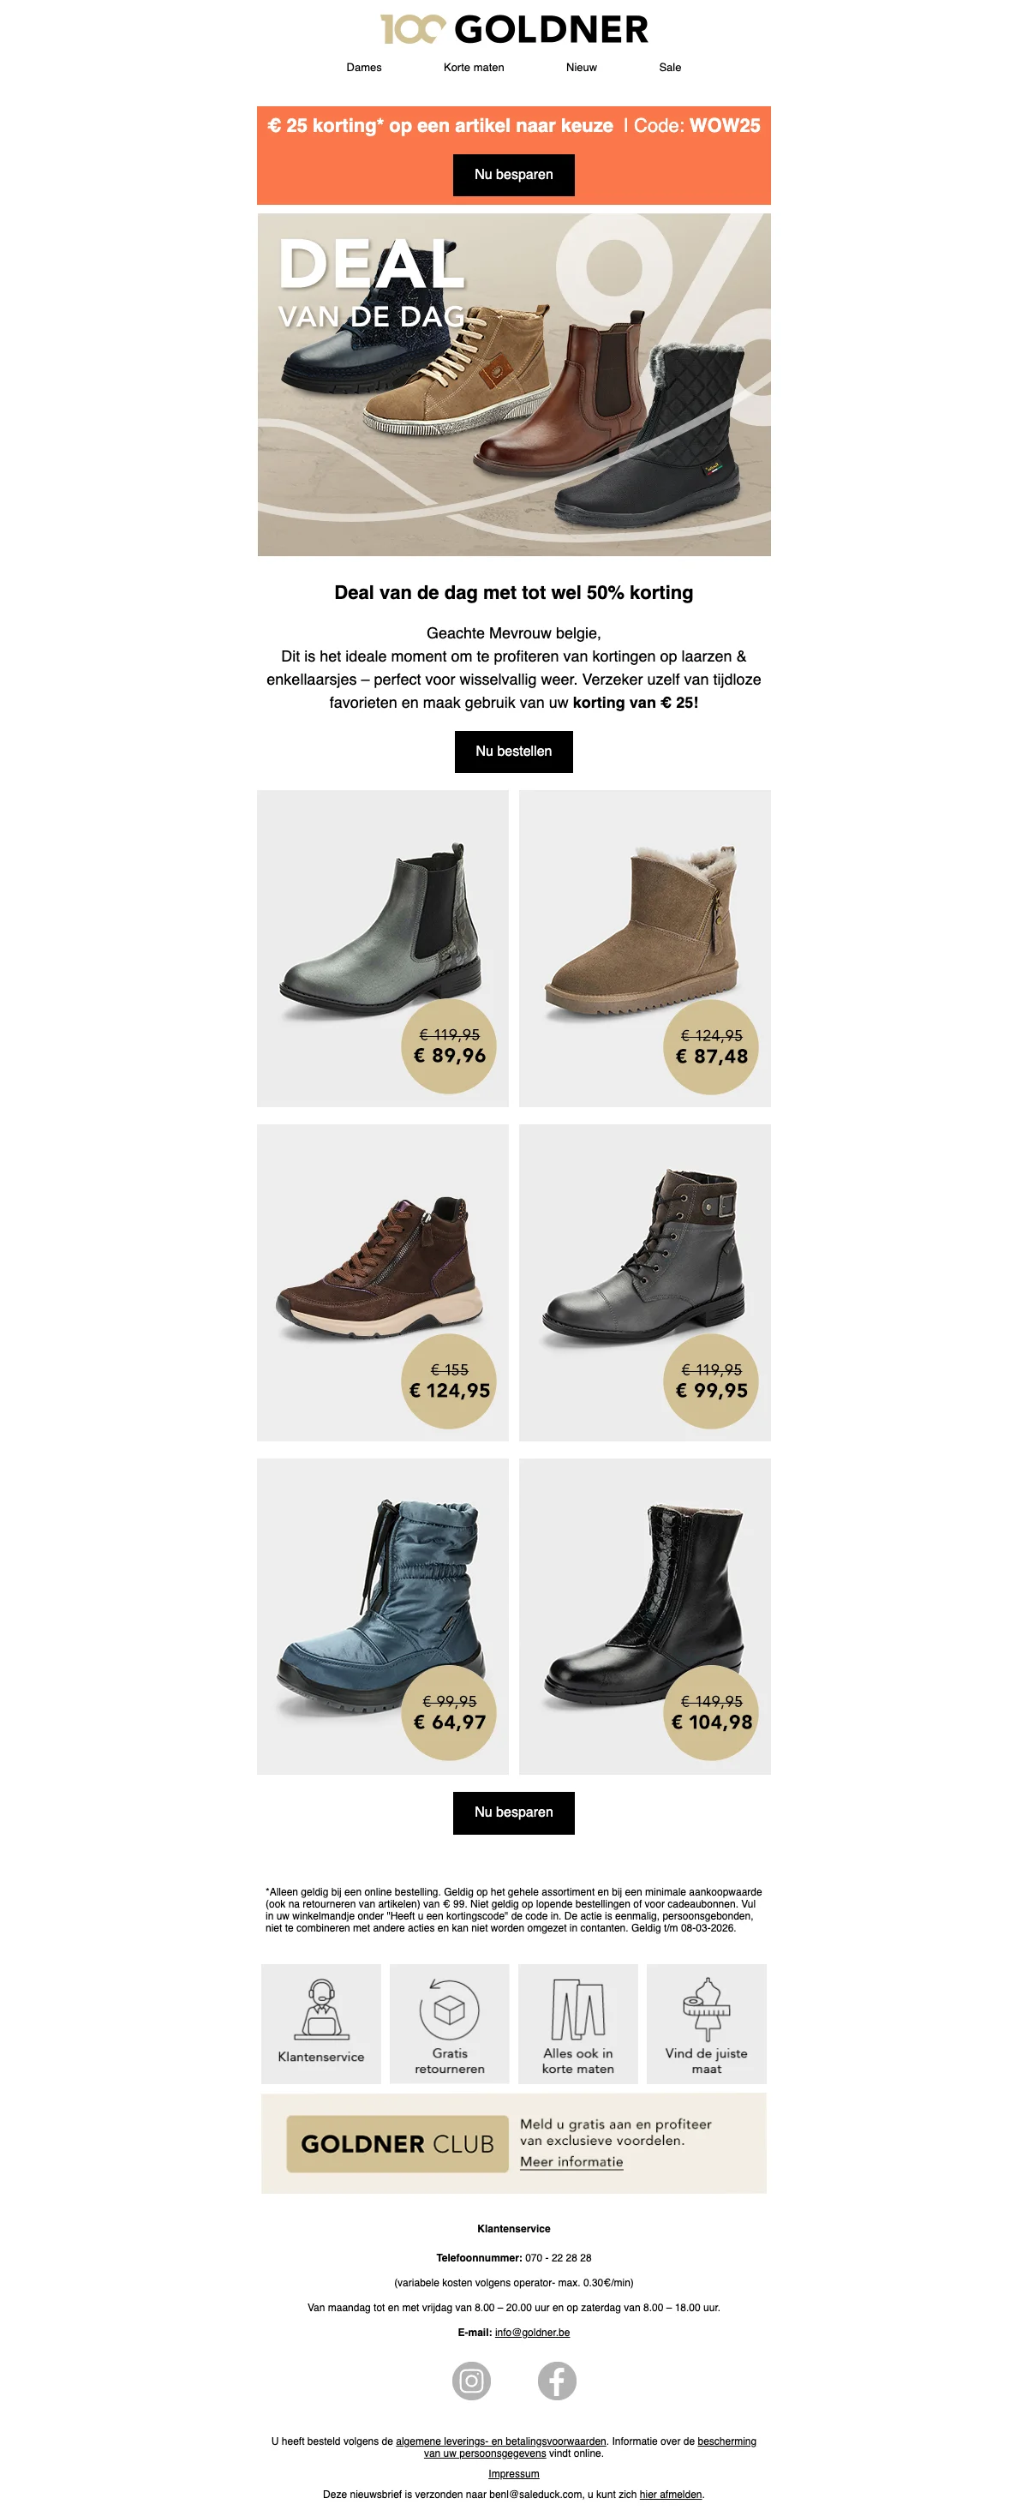This screenshot has width=1028, height=2510.
Task: Open the Facebook icon link
Action: (x=556, y=2381)
